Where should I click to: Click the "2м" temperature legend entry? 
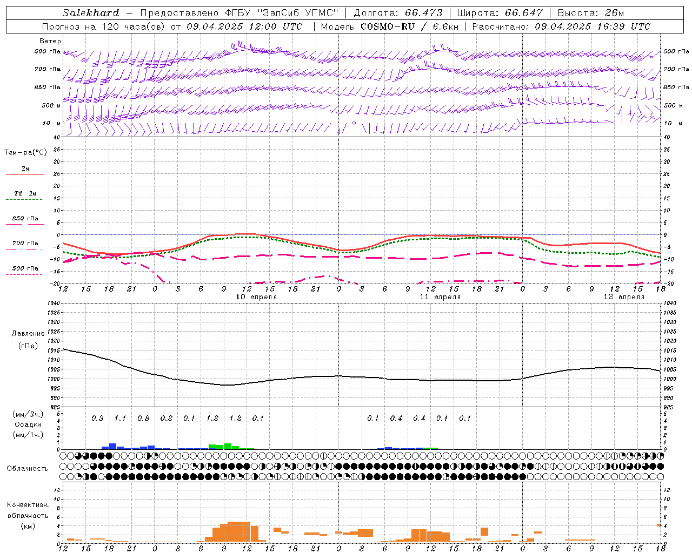point(25,169)
